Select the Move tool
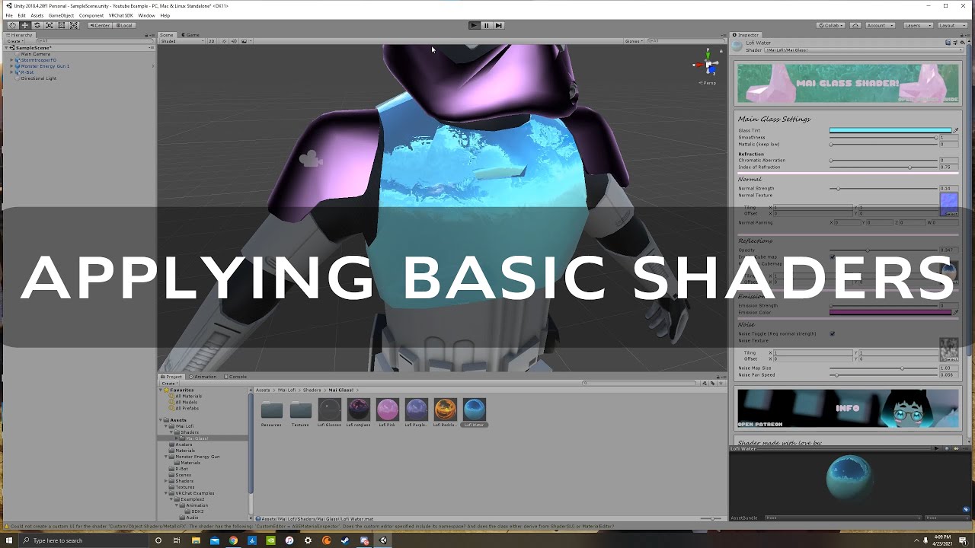The image size is (975, 548). (x=24, y=25)
